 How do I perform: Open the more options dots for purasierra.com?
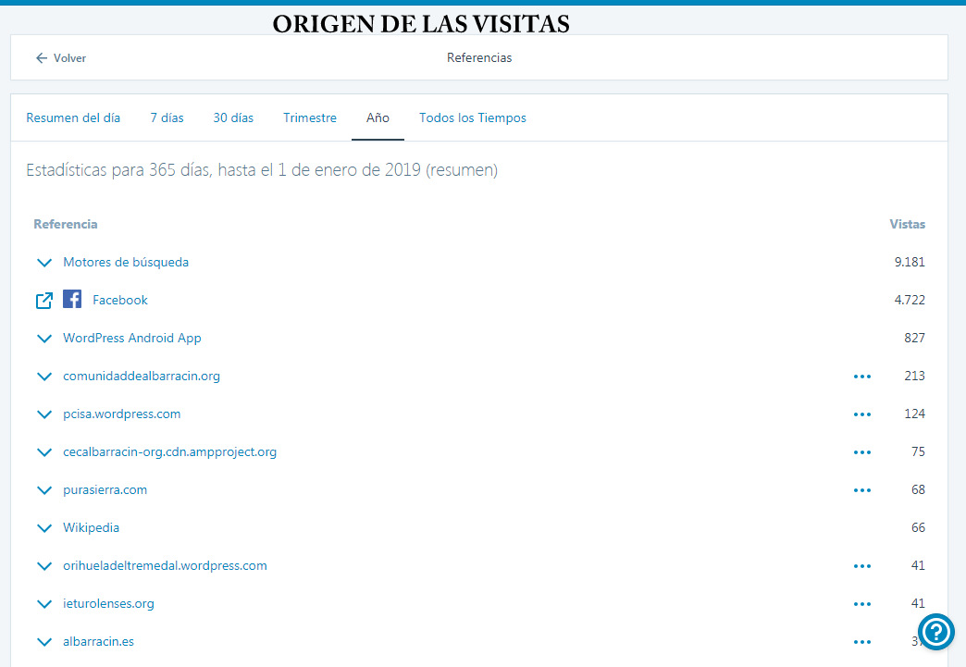[x=861, y=490]
